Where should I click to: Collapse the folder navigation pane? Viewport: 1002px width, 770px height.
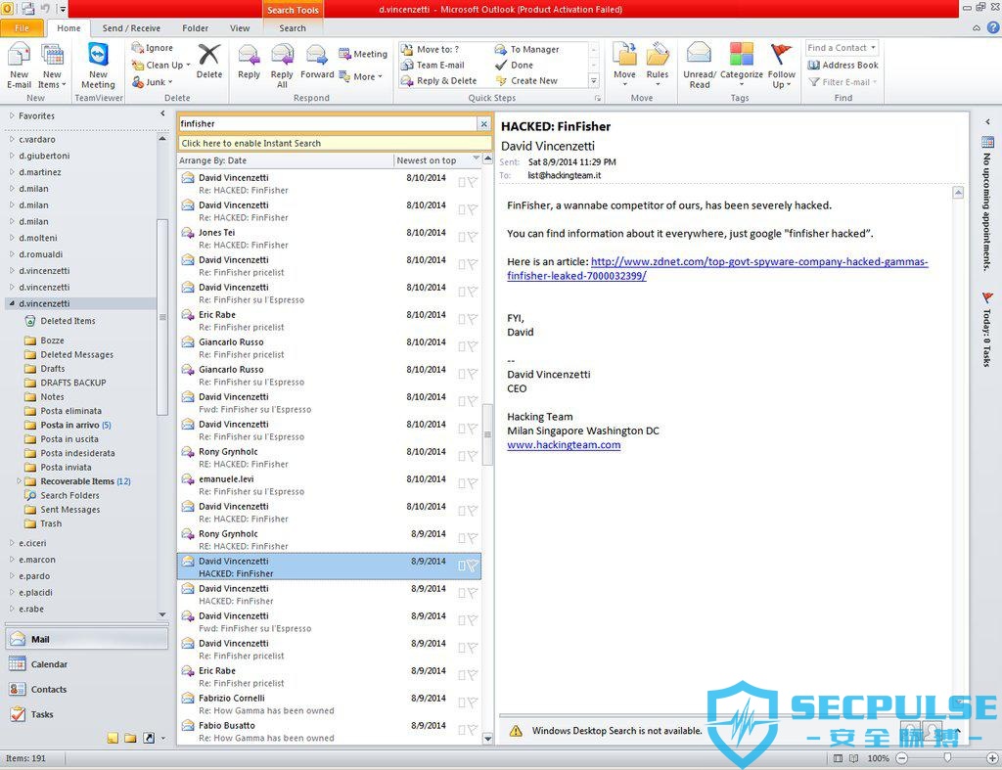pos(162,113)
